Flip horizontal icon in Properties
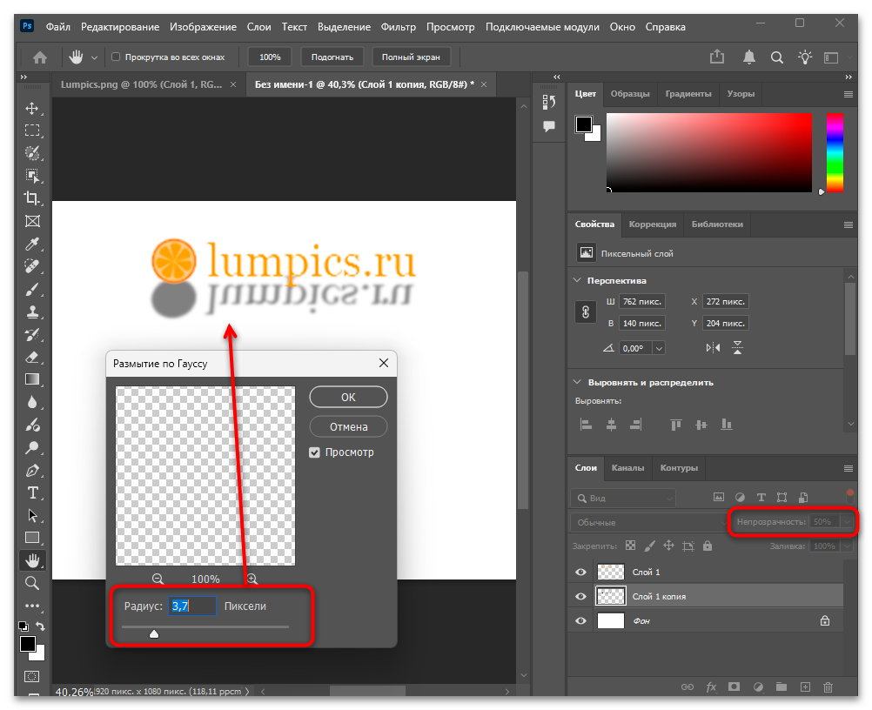This screenshot has width=872, height=710. click(713, 348)
